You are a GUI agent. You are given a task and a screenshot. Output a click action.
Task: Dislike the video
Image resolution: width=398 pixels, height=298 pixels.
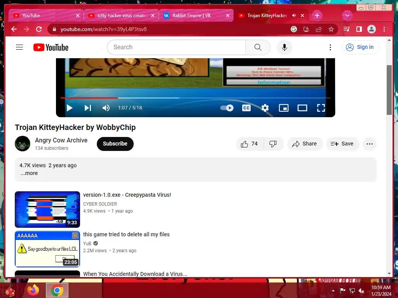[x=273, y=144]
